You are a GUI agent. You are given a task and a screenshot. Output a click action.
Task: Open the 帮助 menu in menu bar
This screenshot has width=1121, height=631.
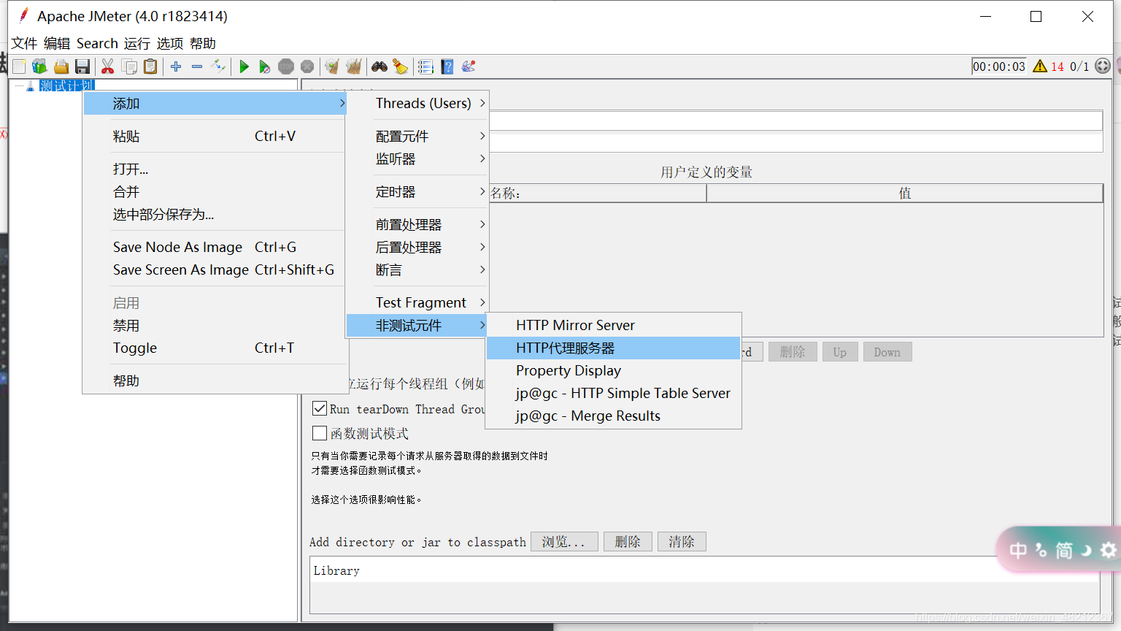pyautogui.click(x=203, y=43)
